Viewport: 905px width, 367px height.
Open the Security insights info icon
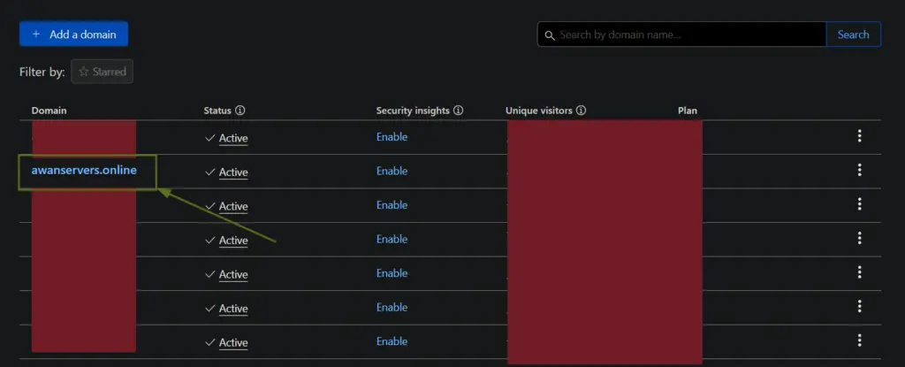(459, 110)
